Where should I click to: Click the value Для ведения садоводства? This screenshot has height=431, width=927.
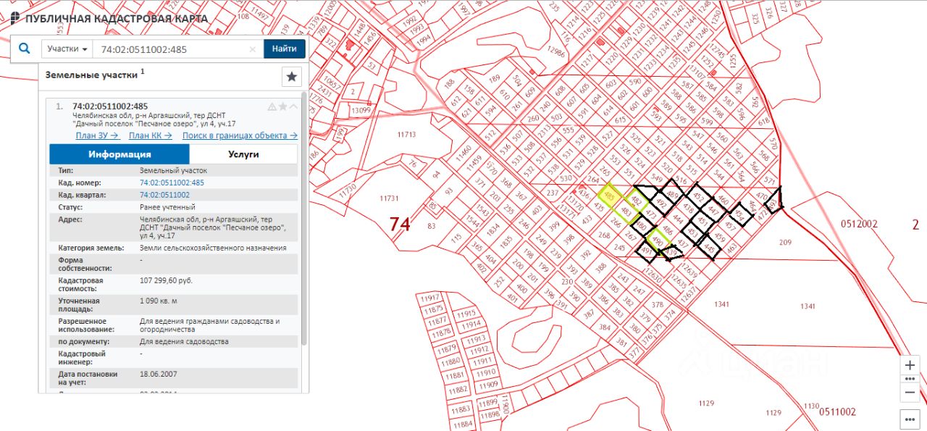point(184,341)
